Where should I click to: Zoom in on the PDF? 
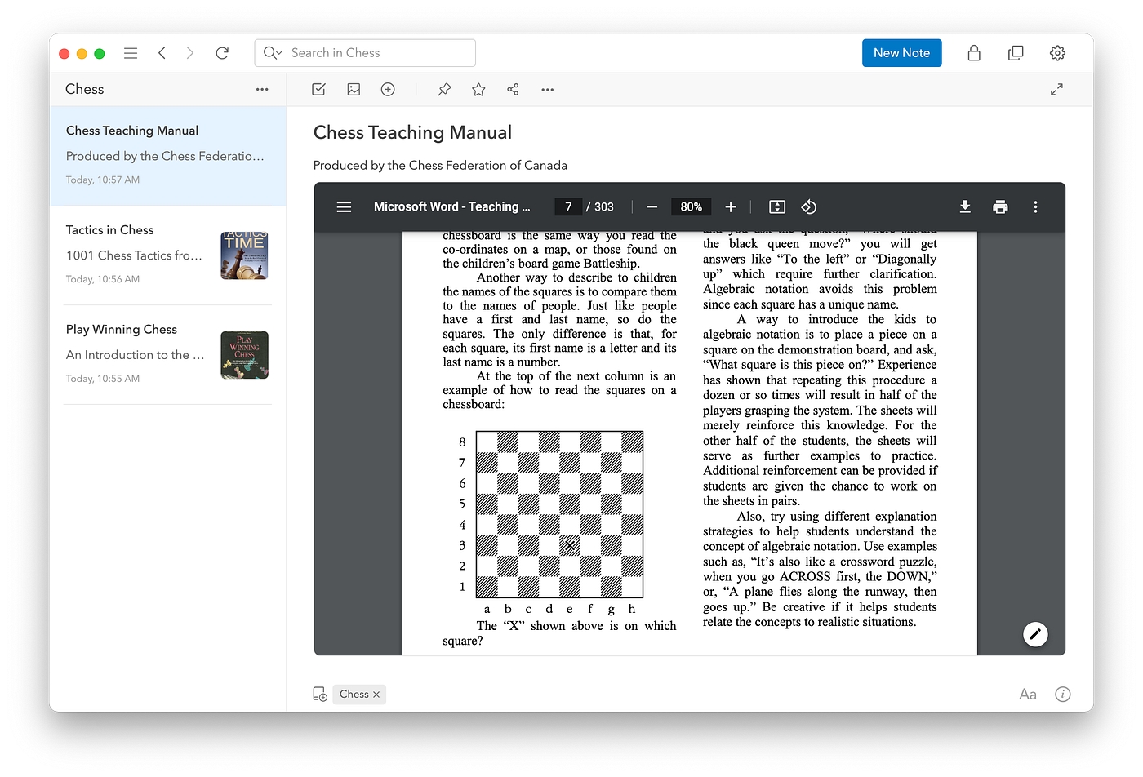(731, 207)
